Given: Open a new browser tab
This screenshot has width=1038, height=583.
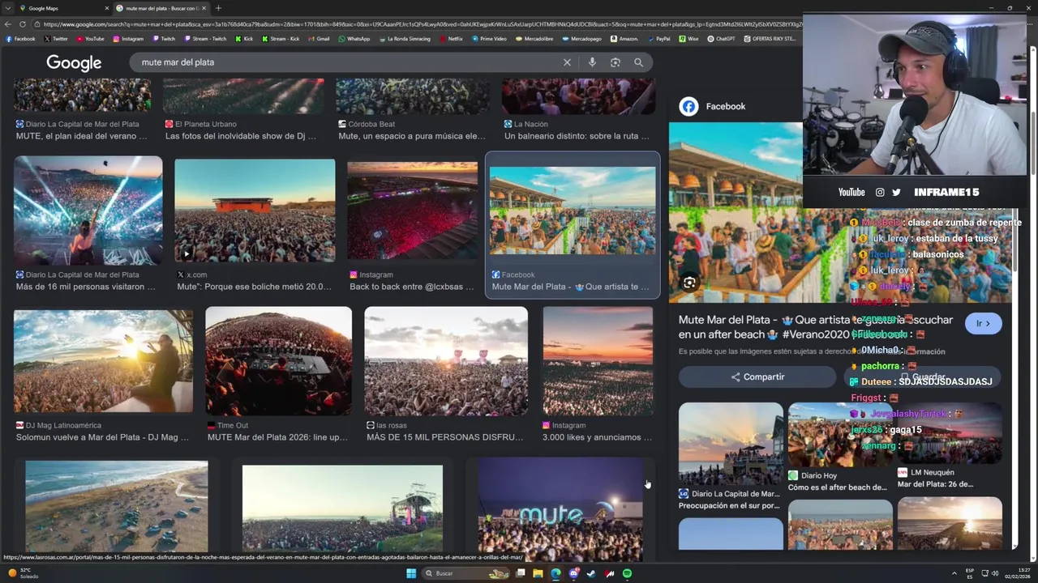Looking at the screenshot, I should [218, 8].
